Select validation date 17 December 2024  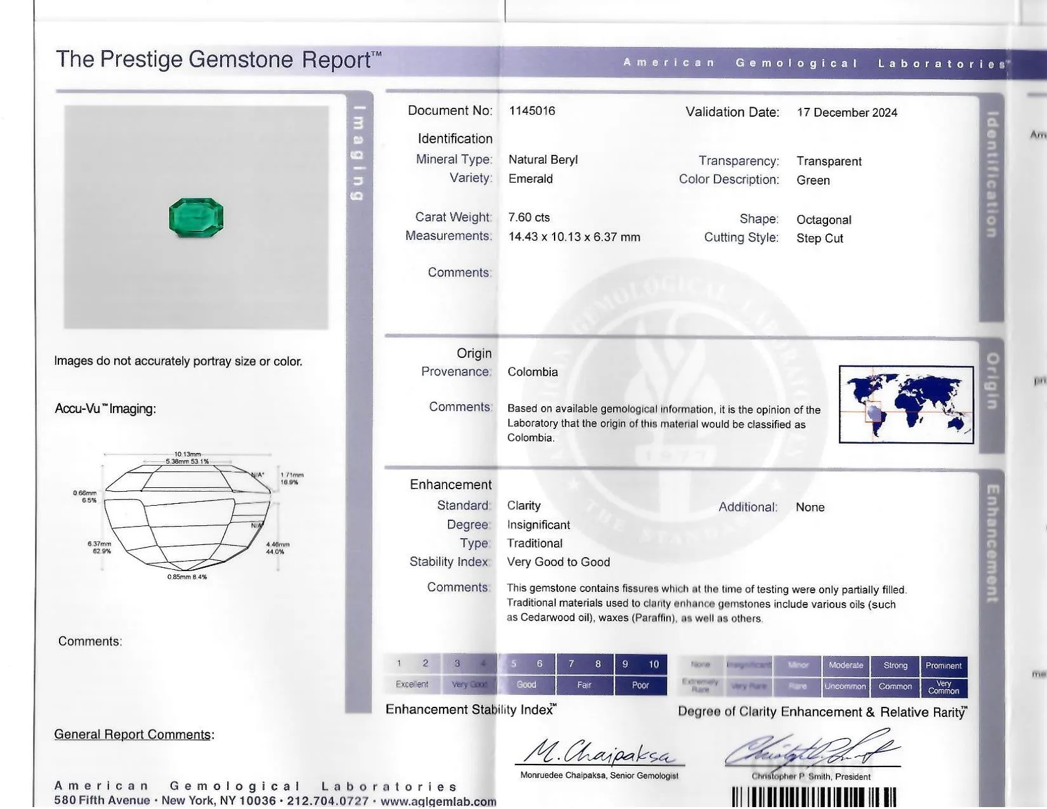tap(847, 113)
